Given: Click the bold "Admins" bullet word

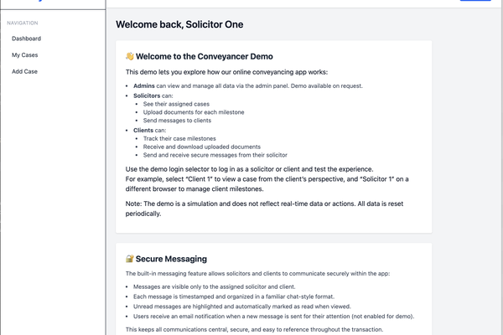Looking at the screenshot, I should [144, 86].
